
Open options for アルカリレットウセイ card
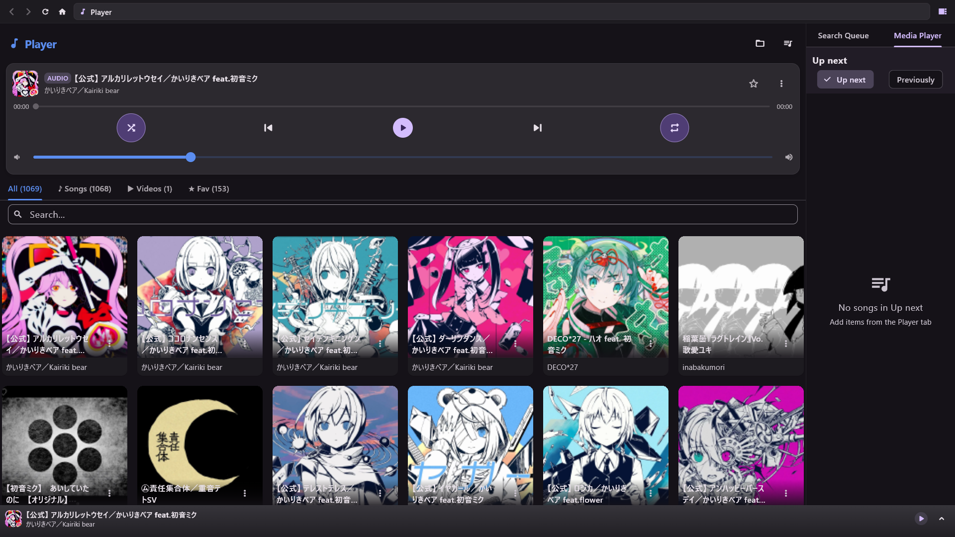click(x=109, y=344)
